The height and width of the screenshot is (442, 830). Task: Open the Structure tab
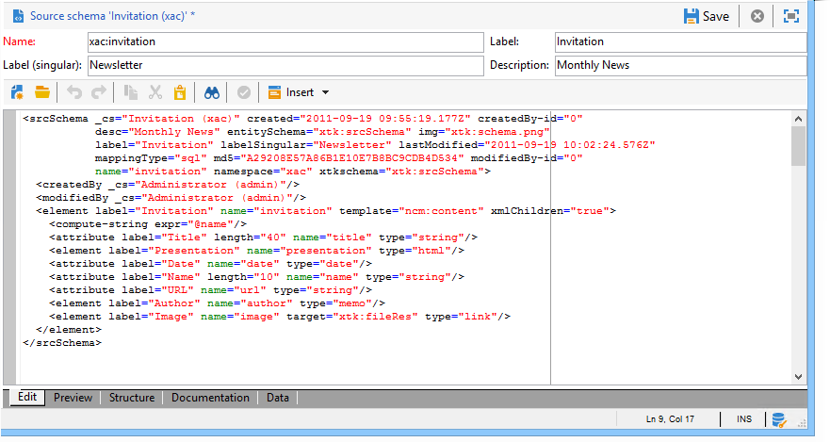click(132, 398)
